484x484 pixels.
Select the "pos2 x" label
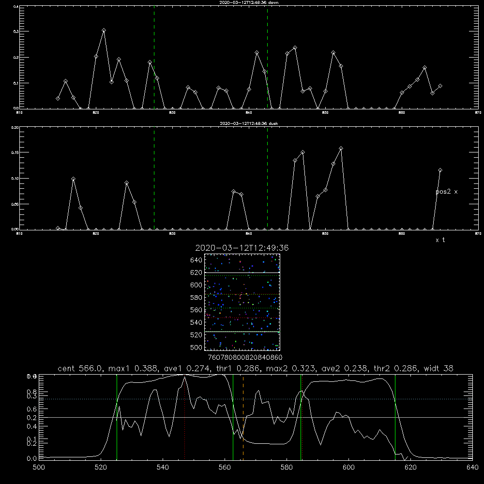(x=447, y=192)
